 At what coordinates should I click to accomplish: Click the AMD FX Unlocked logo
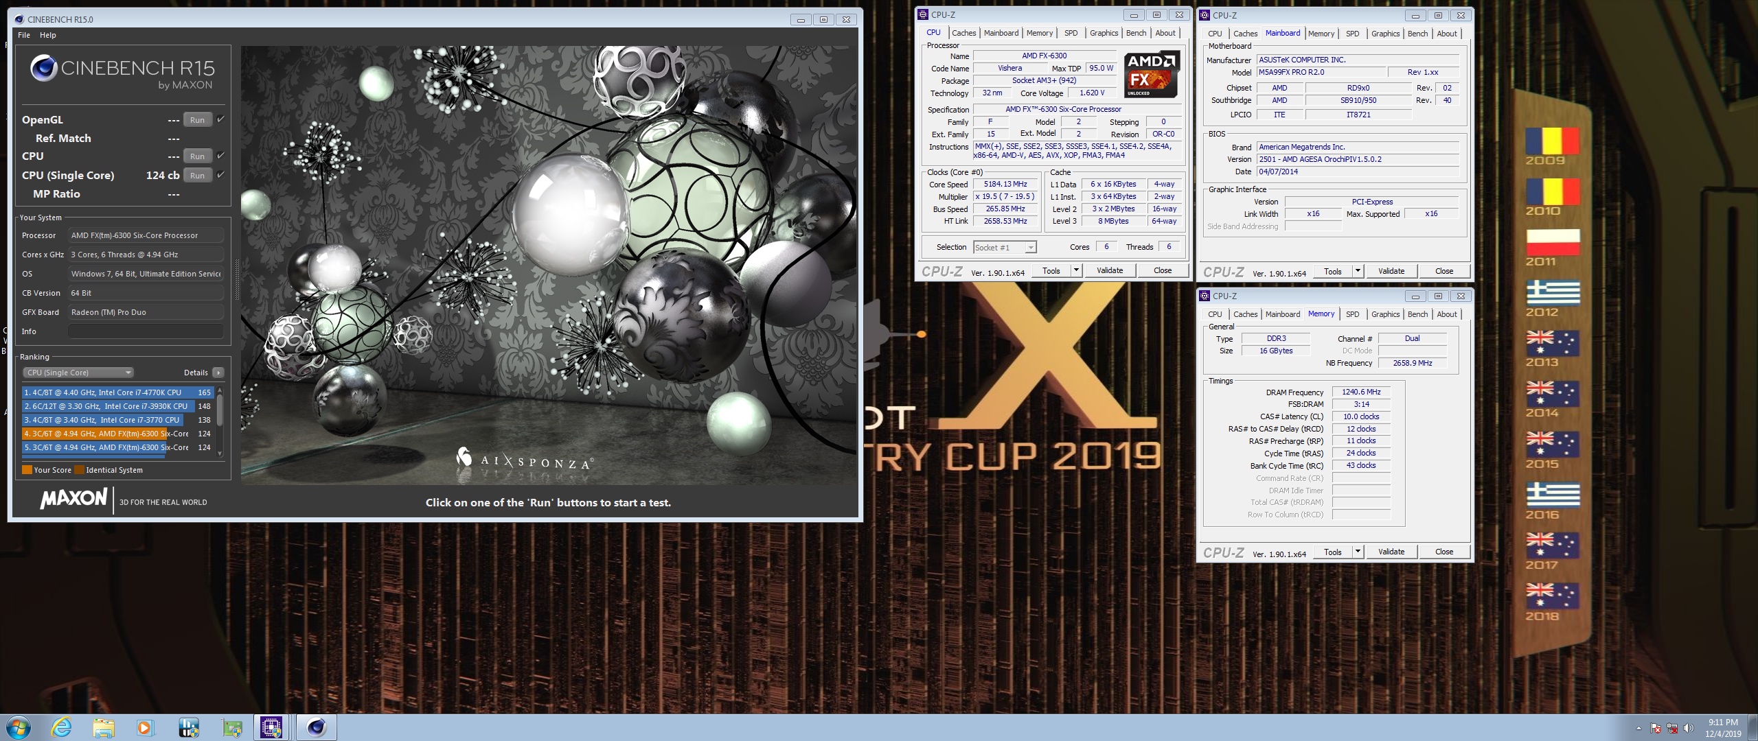(x=1152, y=74)
